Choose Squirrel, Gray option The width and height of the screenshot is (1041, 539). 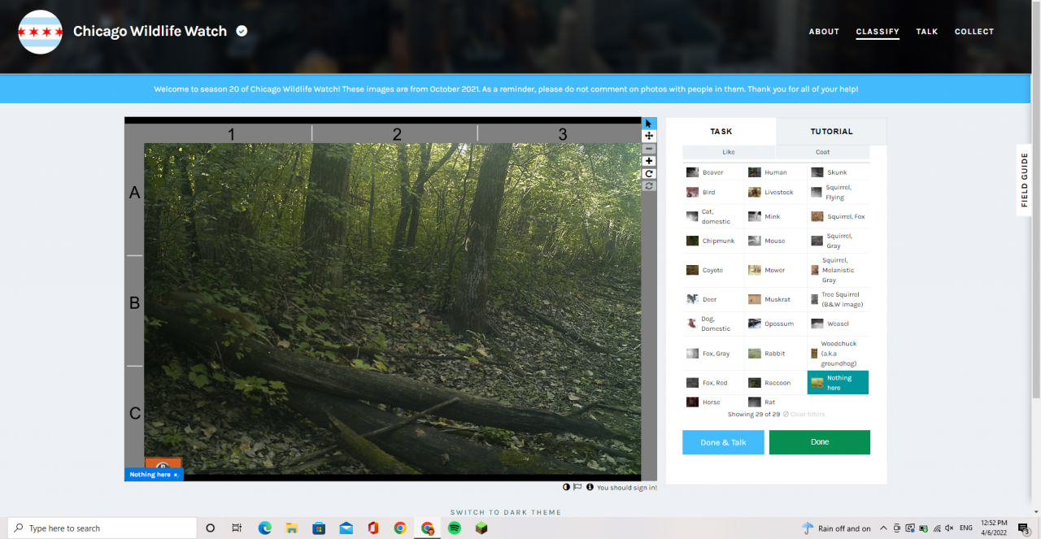838,241
